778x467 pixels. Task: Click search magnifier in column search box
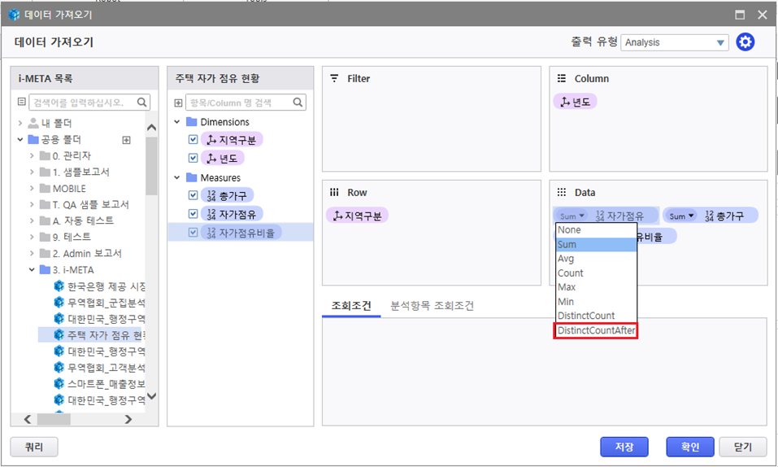click(x=298, y=103)
